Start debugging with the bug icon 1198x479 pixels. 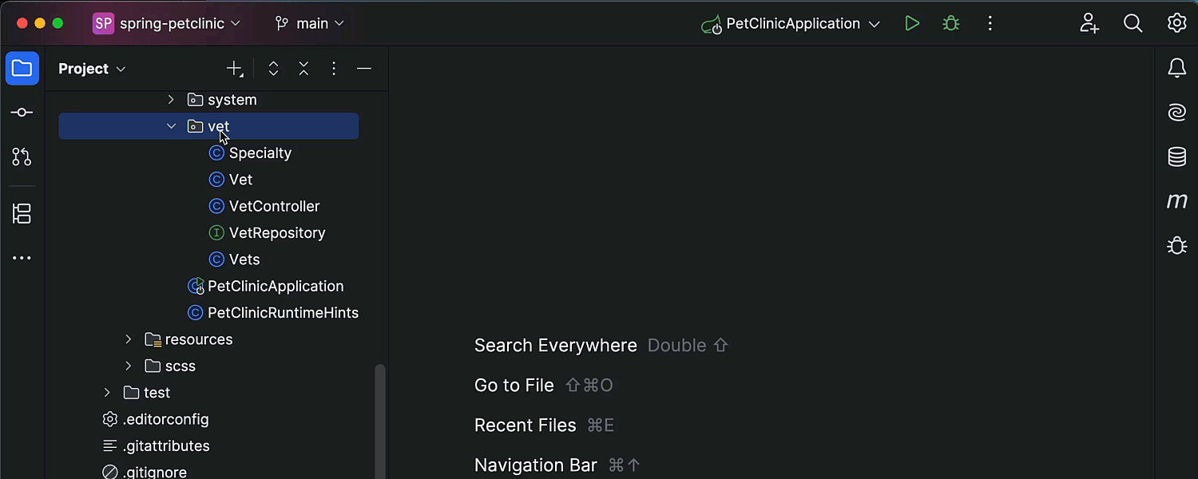pyautogui.click(x=950, y=23)
